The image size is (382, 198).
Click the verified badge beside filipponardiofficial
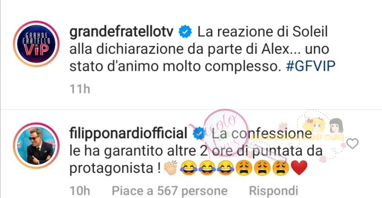pyautogui.click(x=199, y=134)
